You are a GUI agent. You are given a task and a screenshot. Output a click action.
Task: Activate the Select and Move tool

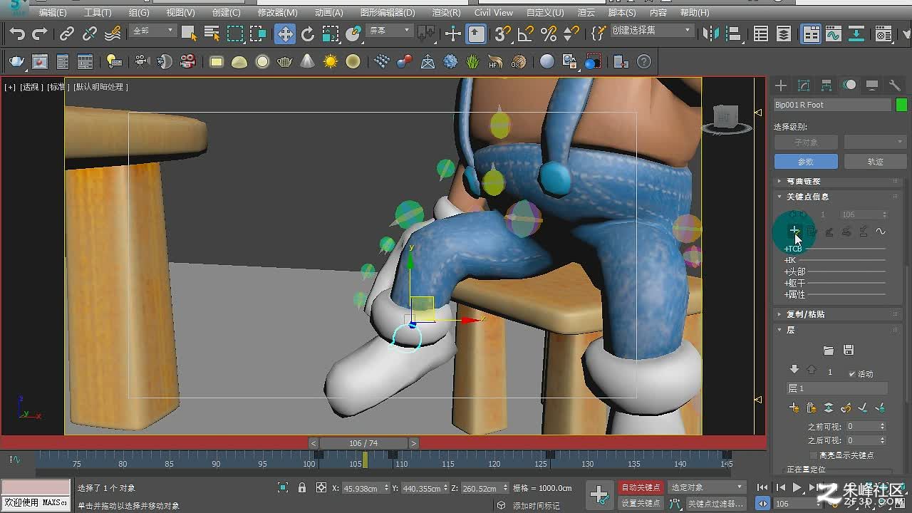coord(285,33)
